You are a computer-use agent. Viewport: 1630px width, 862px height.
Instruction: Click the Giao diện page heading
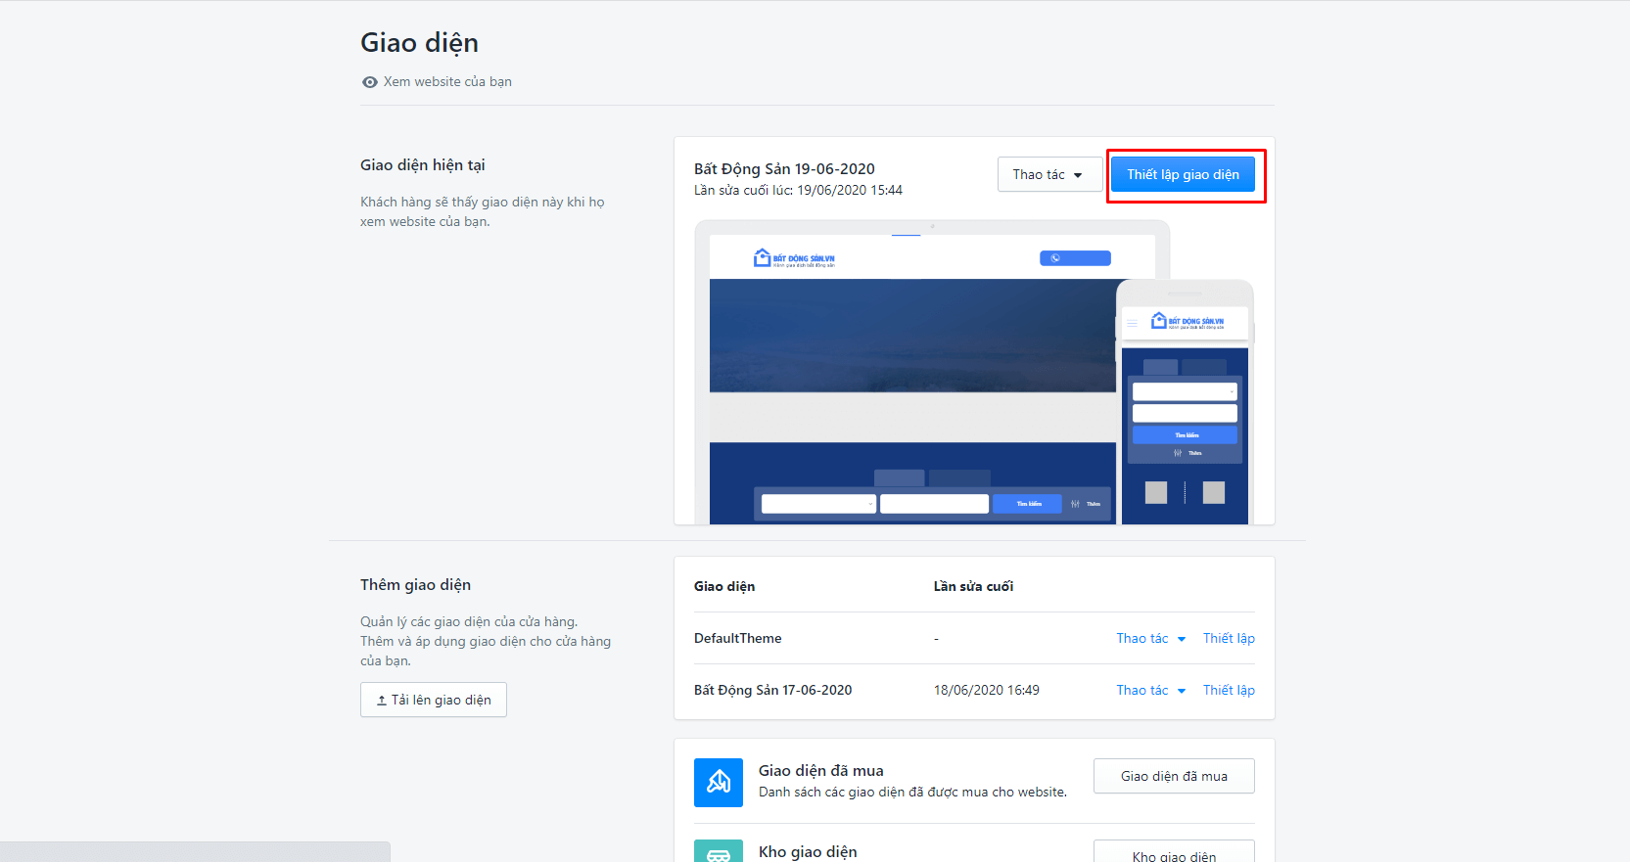tap(420, 43)
